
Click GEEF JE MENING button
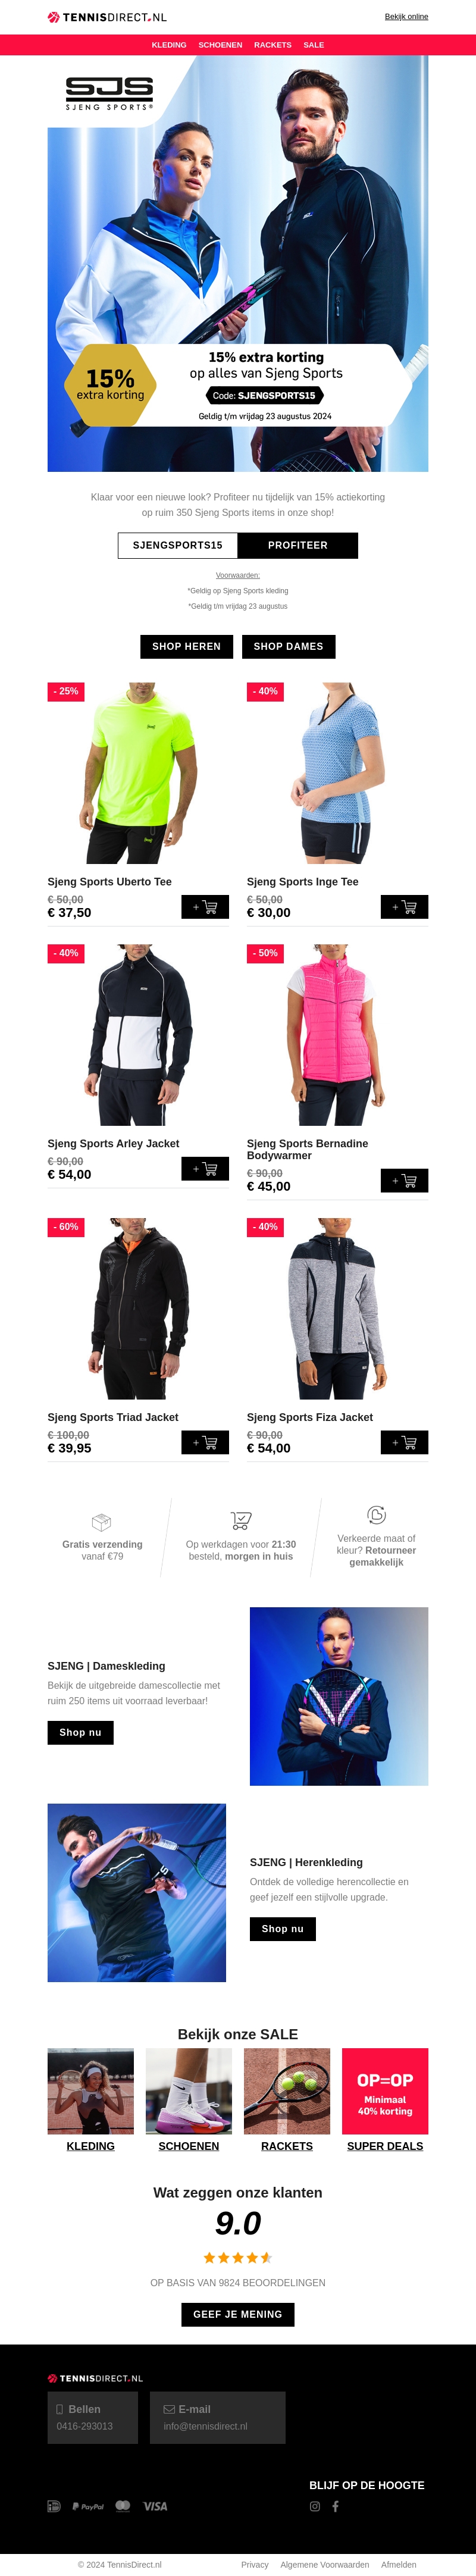[x=238, y=2314]
